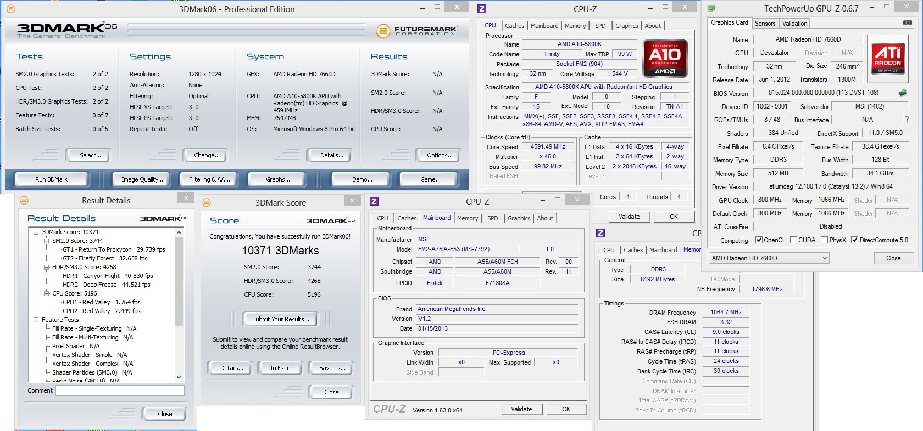
Task: Click the 4591.49 MHz Core Speed value
Action: [x=548, y=147]
